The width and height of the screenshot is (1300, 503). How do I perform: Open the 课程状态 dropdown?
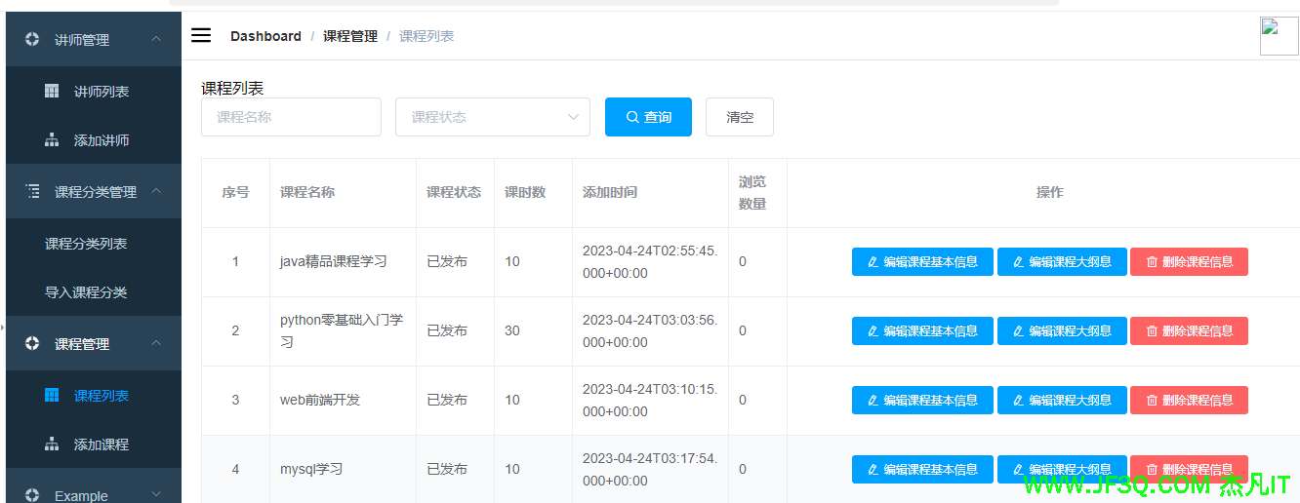(x=492, y=117)
